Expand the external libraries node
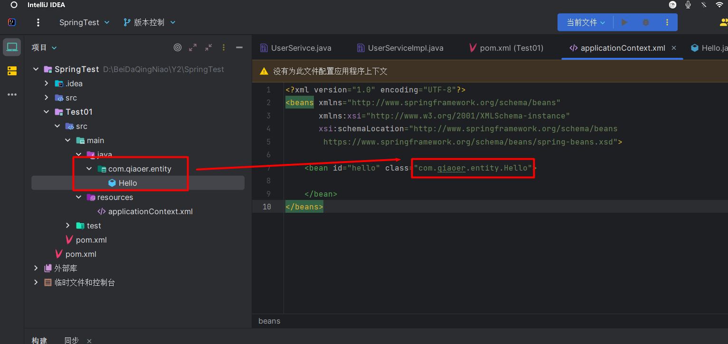 pos(36,268)
